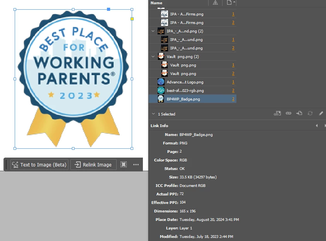Click the Color Space value RGB
Screen dimensions: 326x241
pyautogui.click(x=183, y=160)
